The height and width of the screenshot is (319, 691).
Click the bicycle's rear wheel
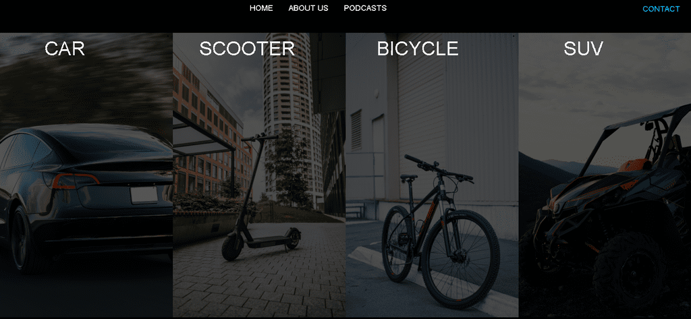coord(397,243)
